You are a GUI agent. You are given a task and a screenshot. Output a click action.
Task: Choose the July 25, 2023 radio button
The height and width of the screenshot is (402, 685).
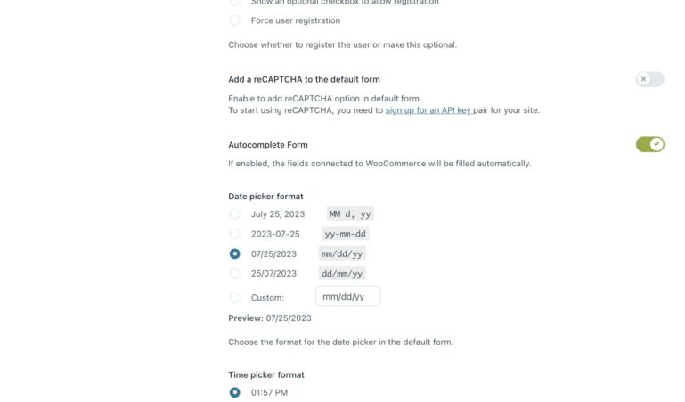(234, 214)
